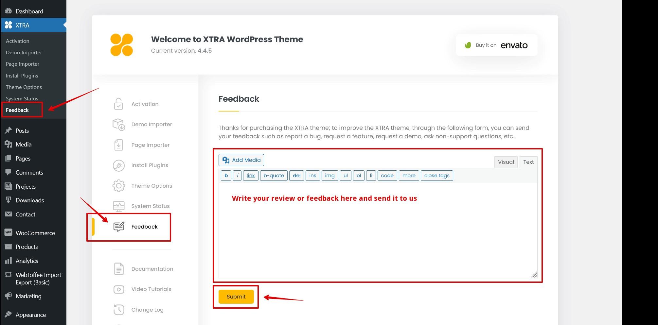Switch editor to the Visual tab
658x325 pixels.
(x=506, y=162)
